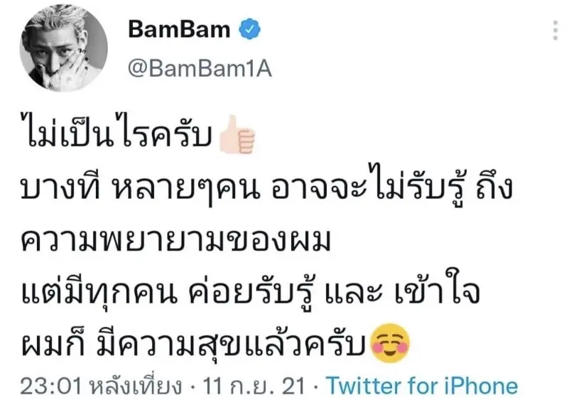Select the tweet line ไม่เป็นไรครับ
Screen dimensions: 574x417
[x=117, y=132]
